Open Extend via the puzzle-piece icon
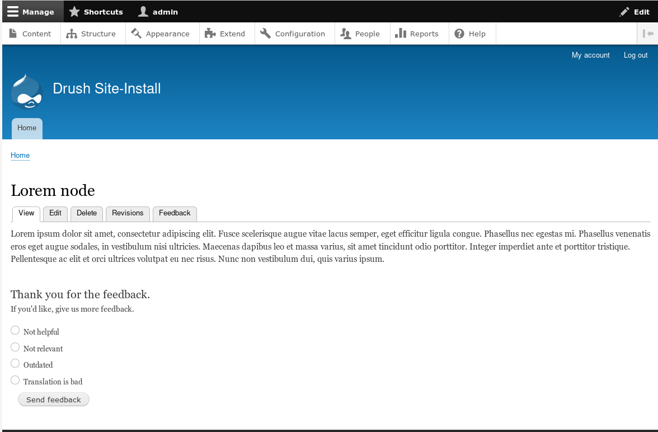Viewport: 658px width, 432px height. pyautogui.click(x=209, y=34)
